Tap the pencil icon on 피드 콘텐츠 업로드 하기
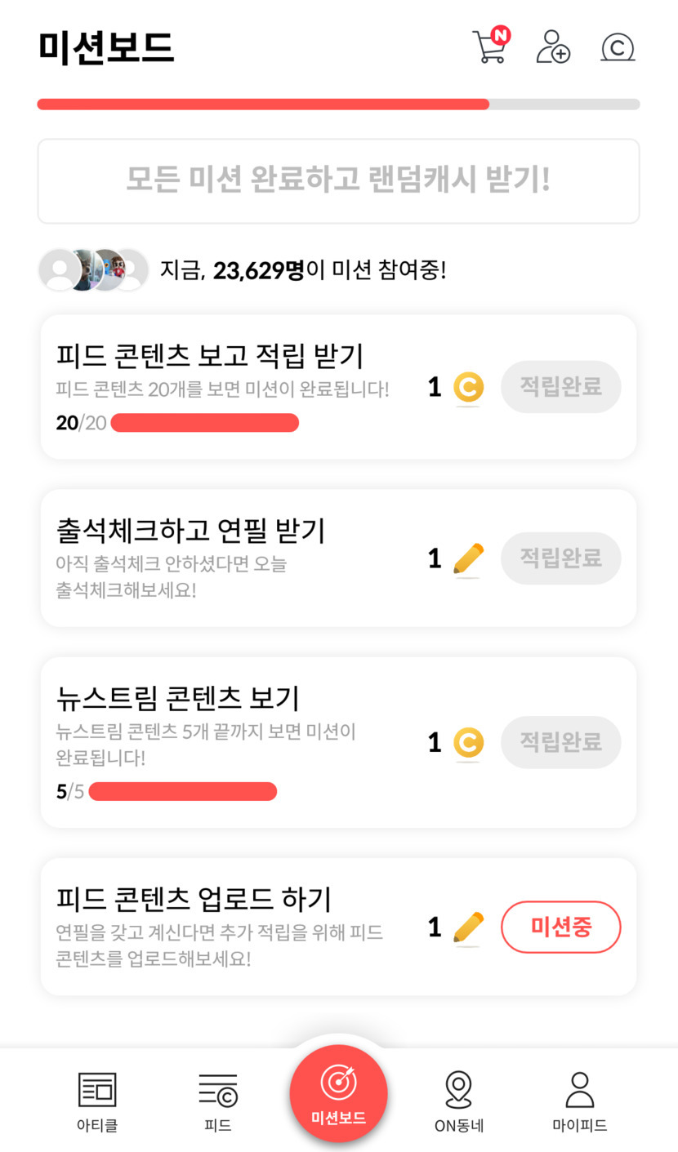678x1152 pixels. 468,927
